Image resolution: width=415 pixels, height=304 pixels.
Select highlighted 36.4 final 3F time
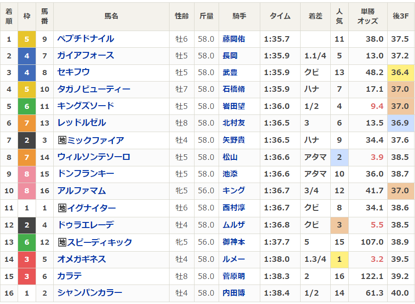coord(400,73)
